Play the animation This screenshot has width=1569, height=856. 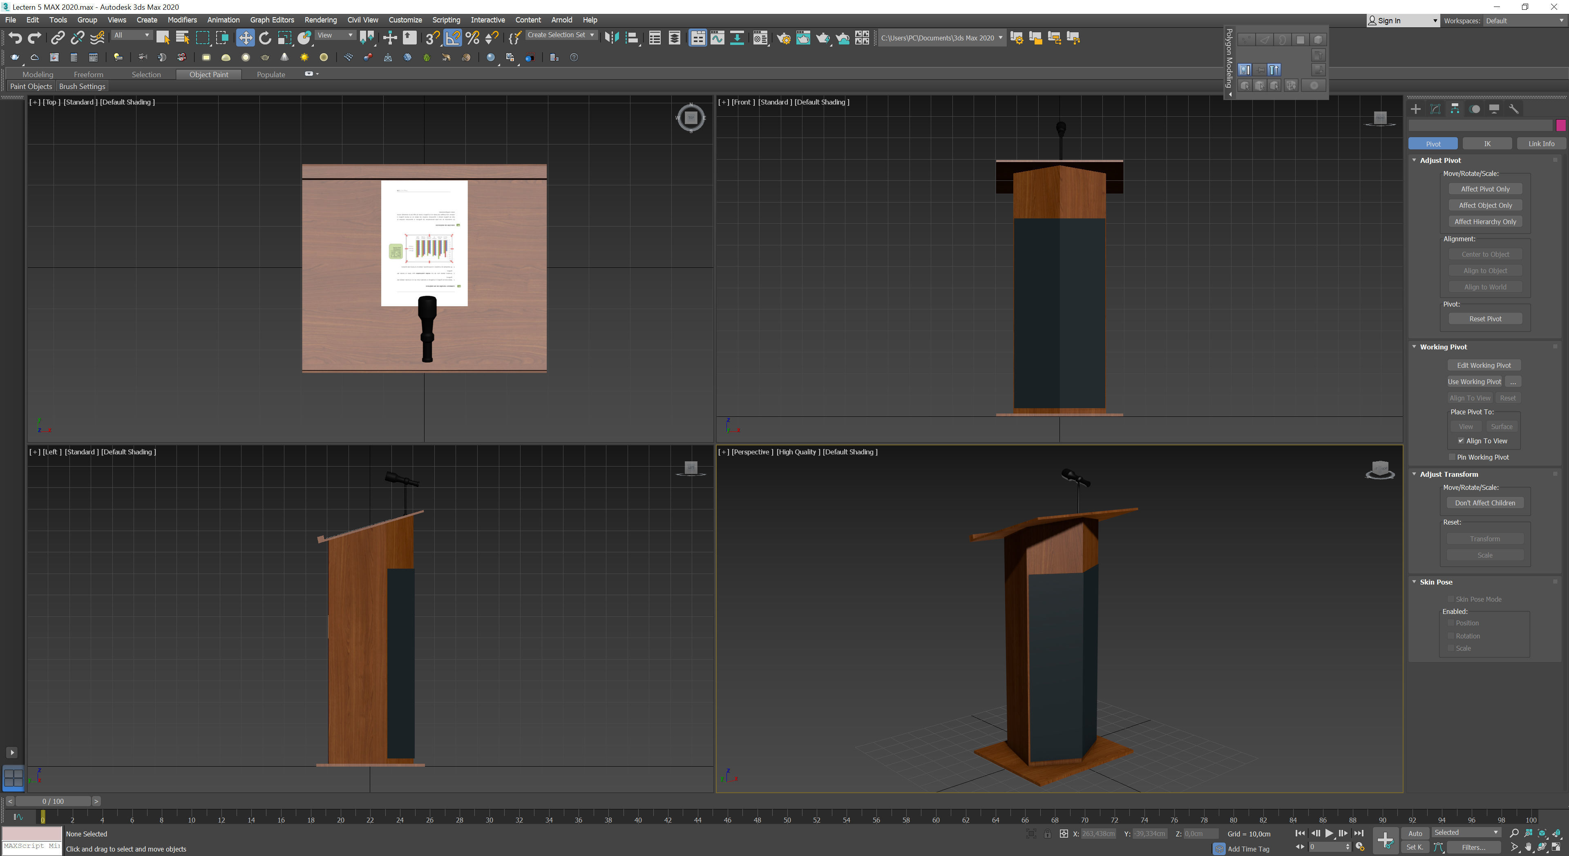click(1329, 834)
